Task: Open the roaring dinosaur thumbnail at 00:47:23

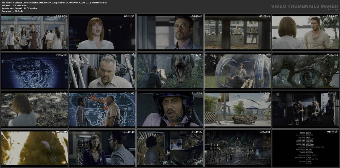Action: [170, 71]
